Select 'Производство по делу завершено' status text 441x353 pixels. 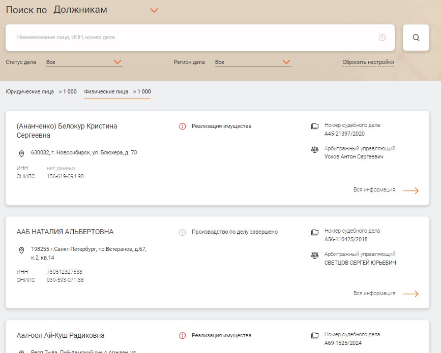[234, 232]
